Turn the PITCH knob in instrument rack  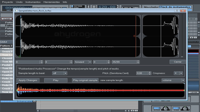click(165, 109)
